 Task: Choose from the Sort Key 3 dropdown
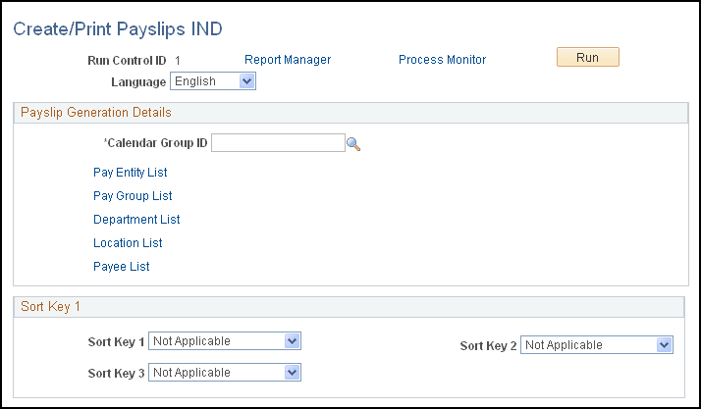click(x=224, y=373)
